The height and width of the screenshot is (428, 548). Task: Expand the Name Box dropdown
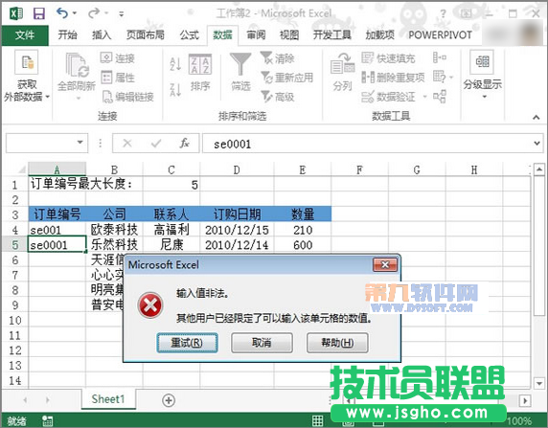pyautogui.click(x=80, y=143)
